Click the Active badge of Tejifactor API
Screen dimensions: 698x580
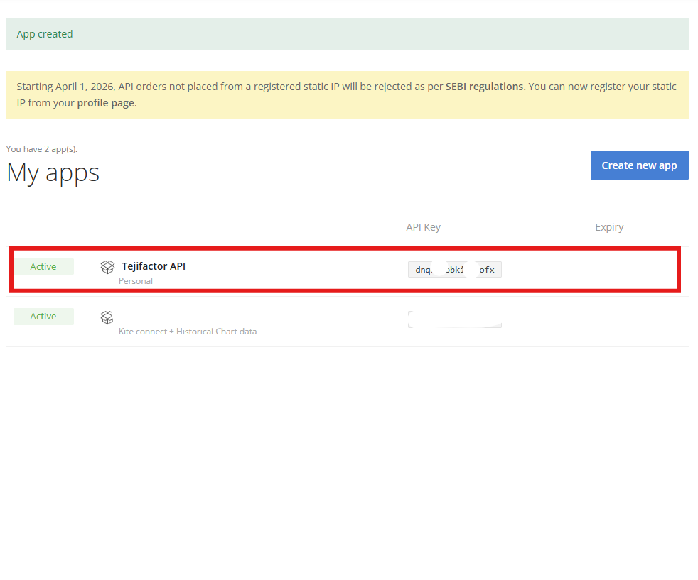click(x=43, y=267)
